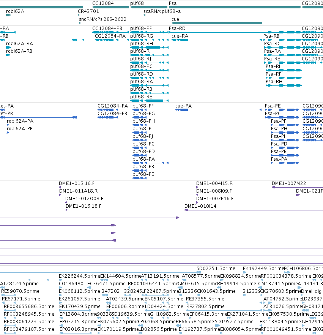
Task: Click EST label SD02751.5prime
Action: [216, 269]
